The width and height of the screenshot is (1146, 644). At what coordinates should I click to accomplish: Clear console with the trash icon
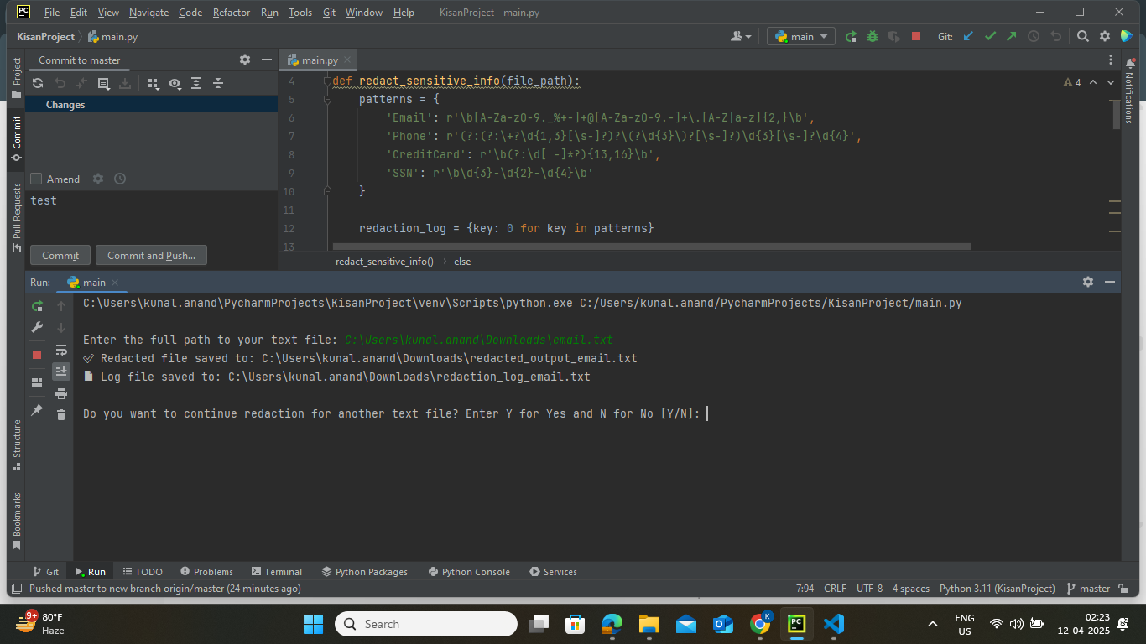coord(61,414)
